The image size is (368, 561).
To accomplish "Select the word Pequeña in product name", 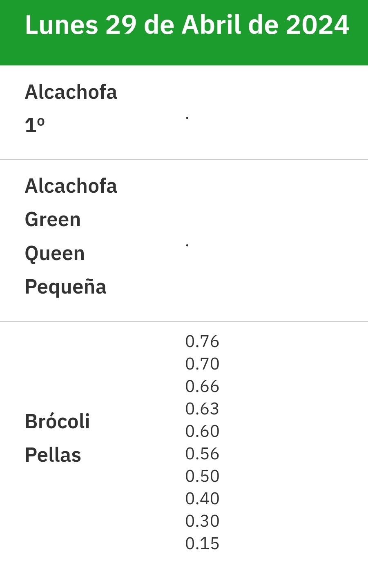I will tap(65, 287).
